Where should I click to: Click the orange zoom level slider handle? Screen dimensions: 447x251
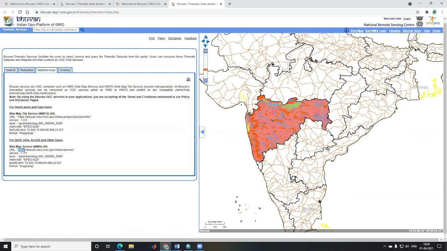pos(205,70)
